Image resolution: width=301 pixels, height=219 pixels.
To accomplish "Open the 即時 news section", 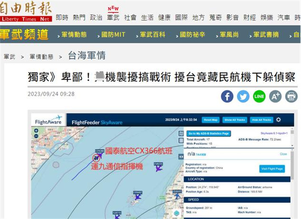I will point(62,18).
